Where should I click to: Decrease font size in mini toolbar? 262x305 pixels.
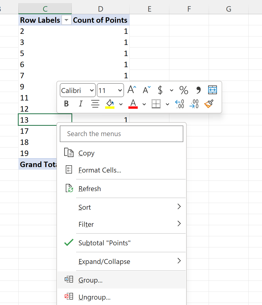pos(147,90)
